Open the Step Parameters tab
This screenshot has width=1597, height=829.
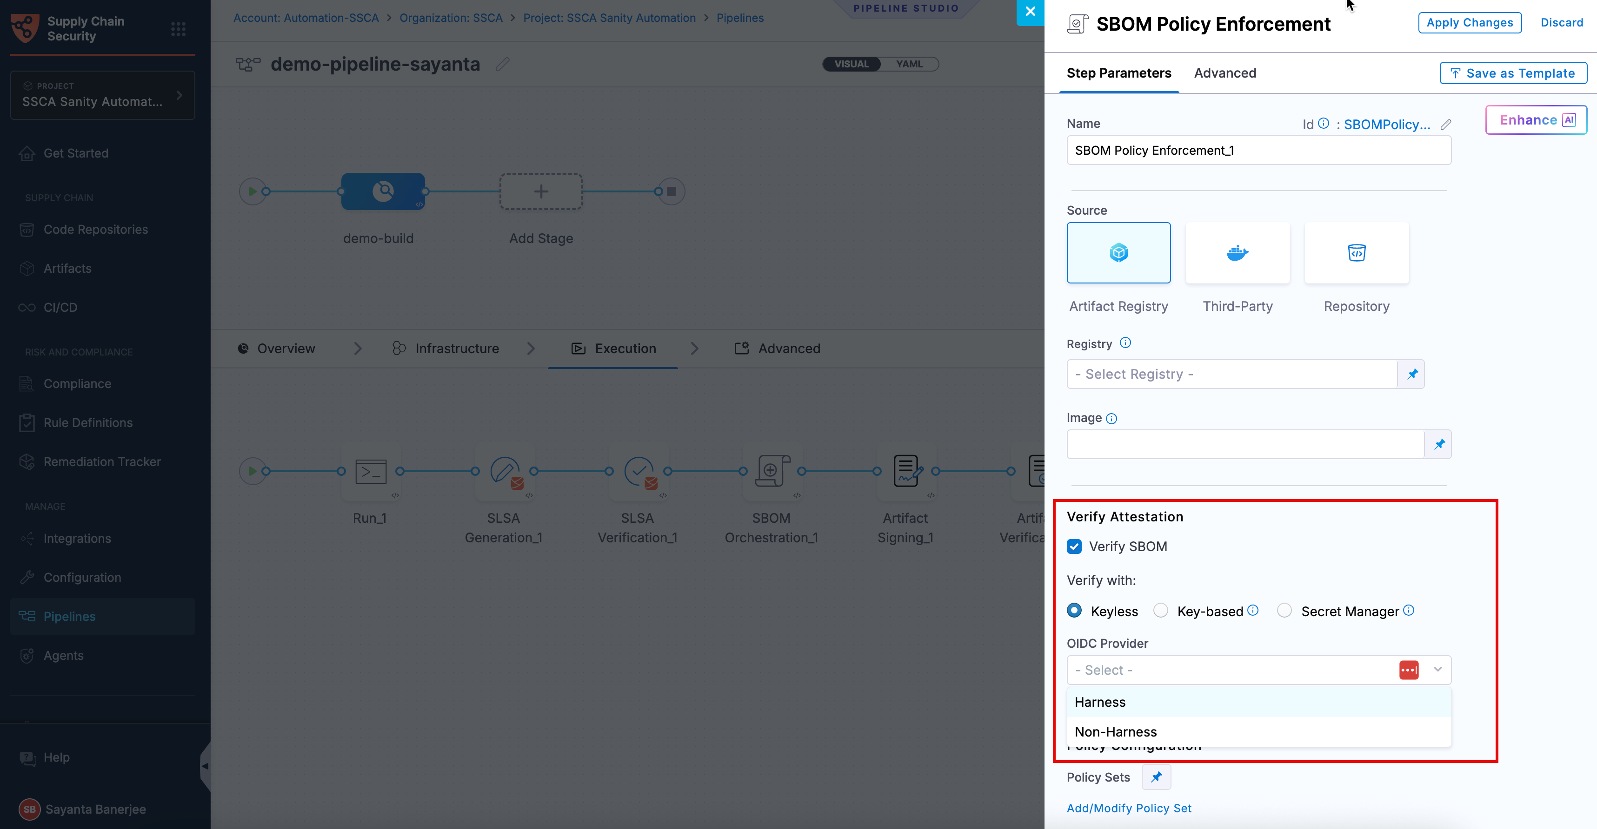(x=1119, y=73)
